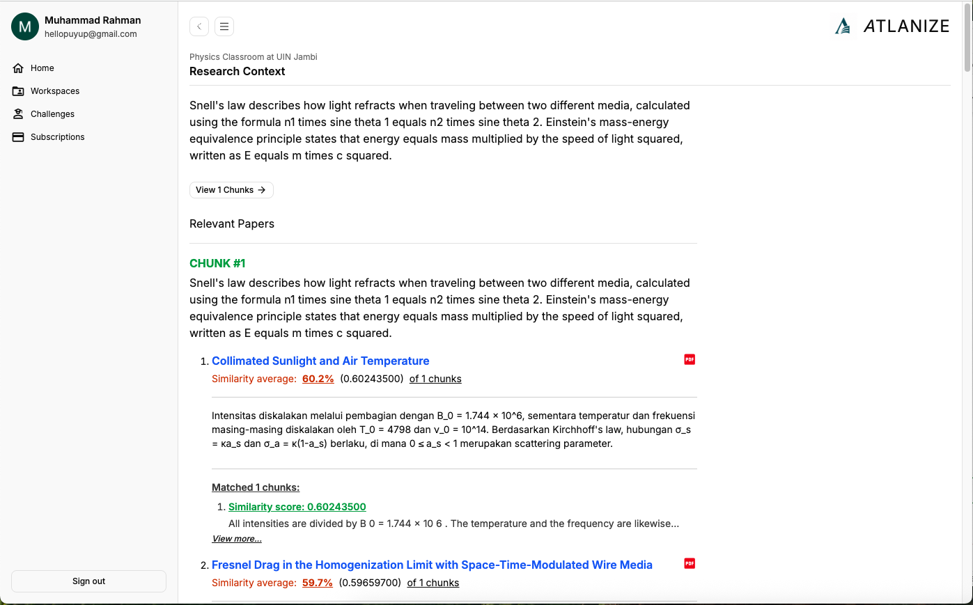Open the hamburger menu icon
This screenshot has height=605, width=973.
pos(224,26)
